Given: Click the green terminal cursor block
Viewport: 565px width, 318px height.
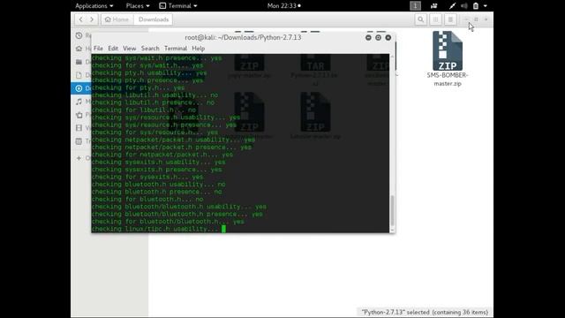Looking at the screenshot, I should click(x=223, y=229).
